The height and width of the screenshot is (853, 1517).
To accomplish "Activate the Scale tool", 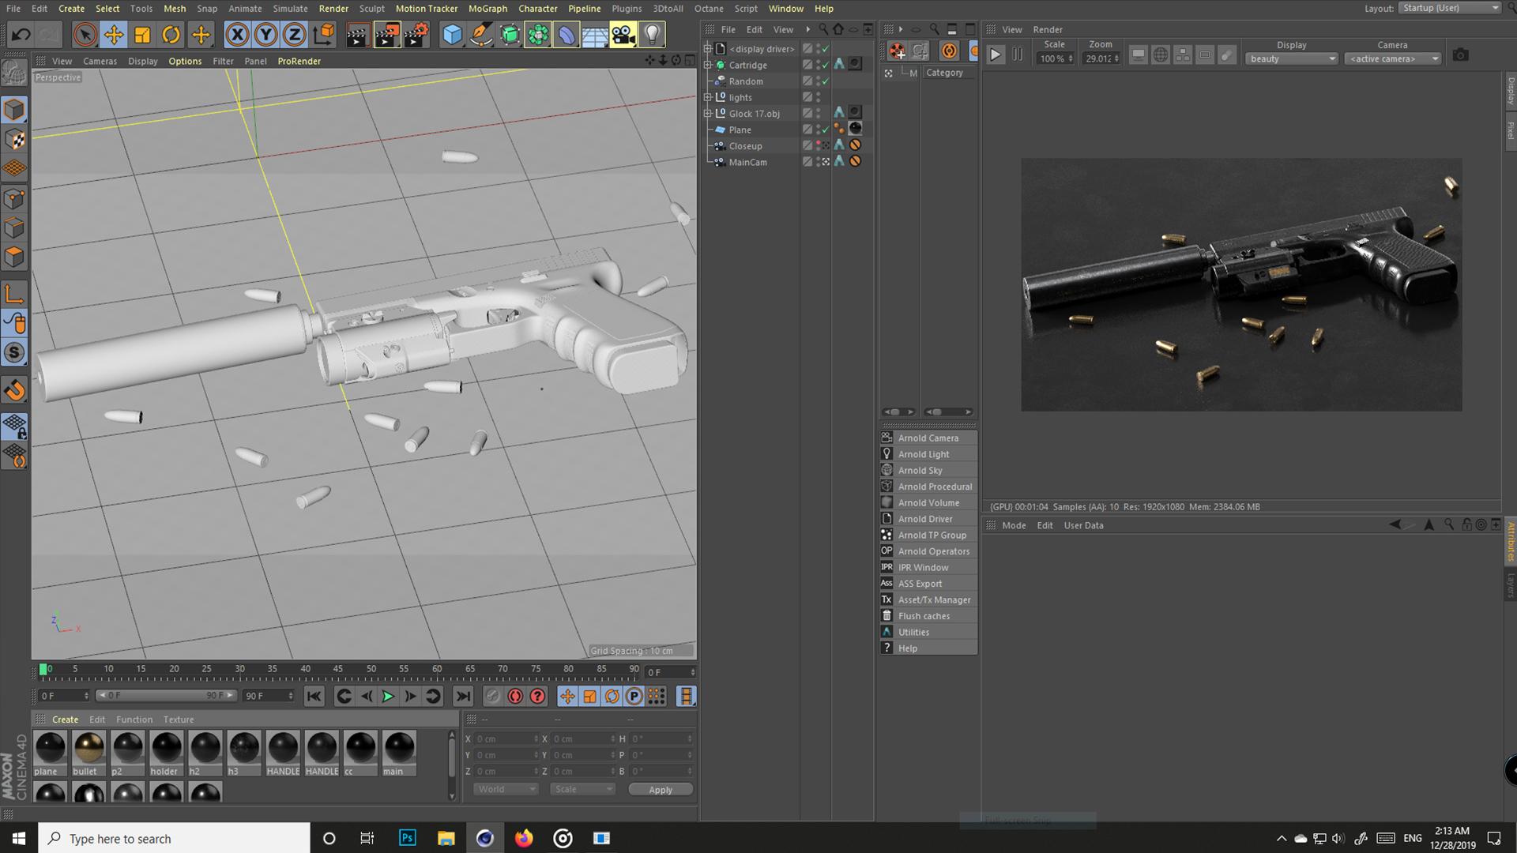I will [142, 35].
